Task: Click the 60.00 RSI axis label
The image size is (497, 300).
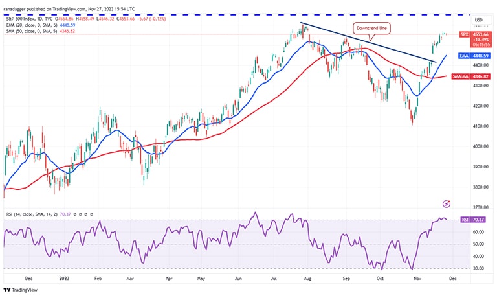Action: tap(479, 232)
